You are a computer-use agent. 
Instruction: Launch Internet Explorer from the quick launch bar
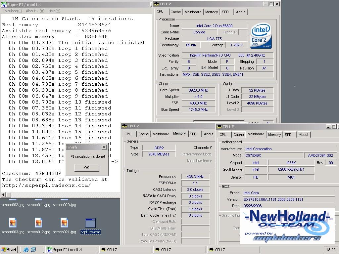26,250
